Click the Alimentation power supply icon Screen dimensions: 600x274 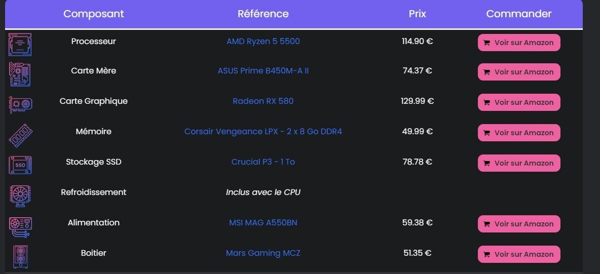(21, 227)
